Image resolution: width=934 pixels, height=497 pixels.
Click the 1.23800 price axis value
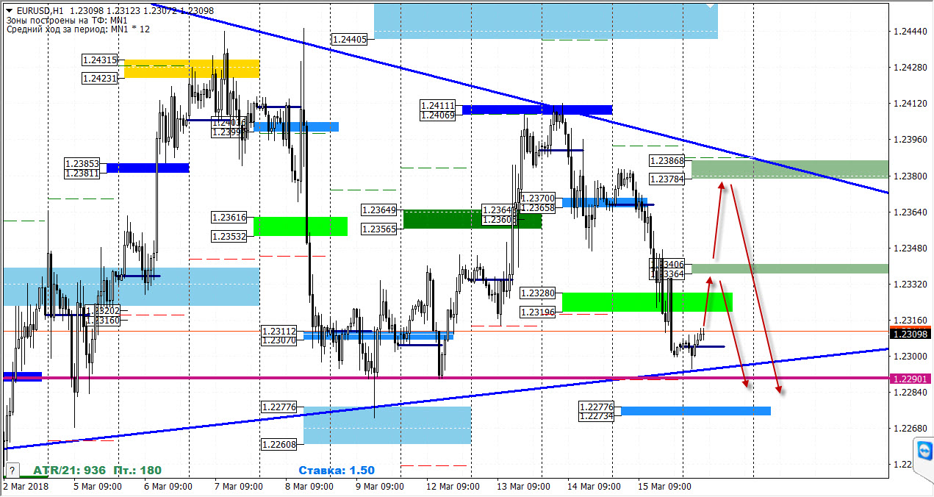tap(910, 176)
